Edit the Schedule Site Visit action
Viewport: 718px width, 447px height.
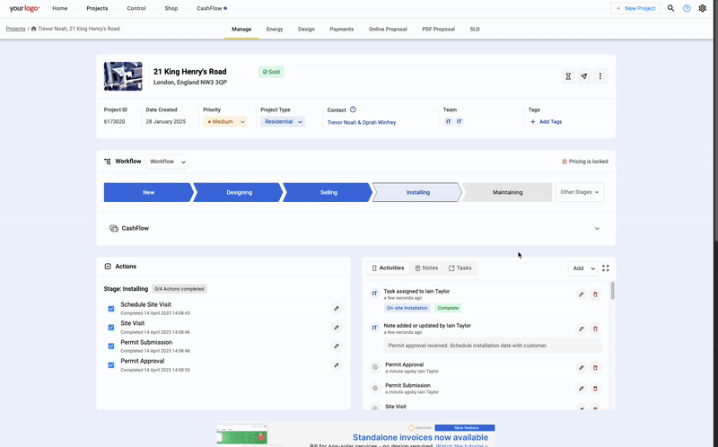[x=337, y=308]
